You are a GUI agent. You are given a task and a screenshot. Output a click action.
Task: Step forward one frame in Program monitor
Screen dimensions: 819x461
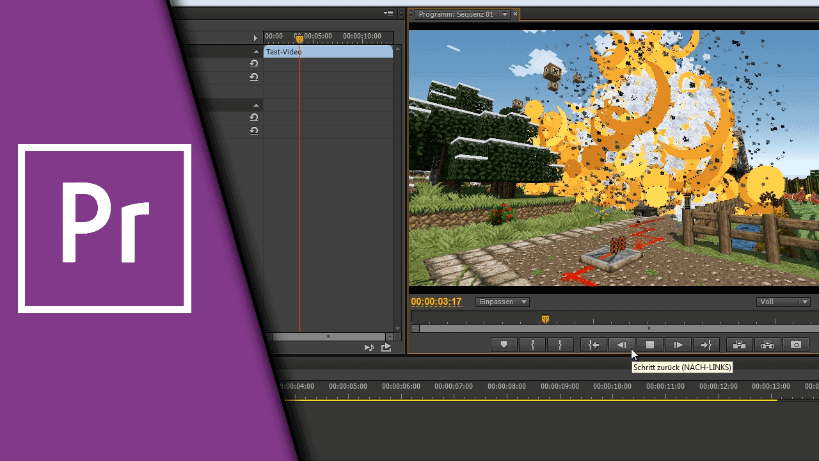(678, 345)
